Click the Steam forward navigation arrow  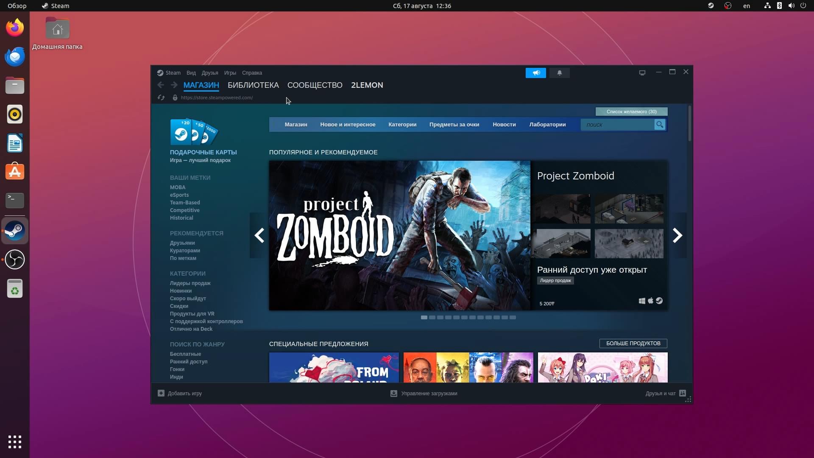click(x=174, y=85)
